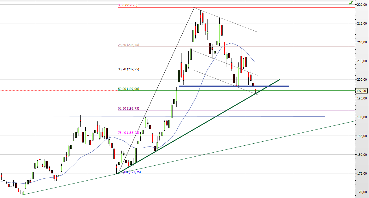Click the green chart icon in top-right corner

pyautogui.click(x=351, y=3)
